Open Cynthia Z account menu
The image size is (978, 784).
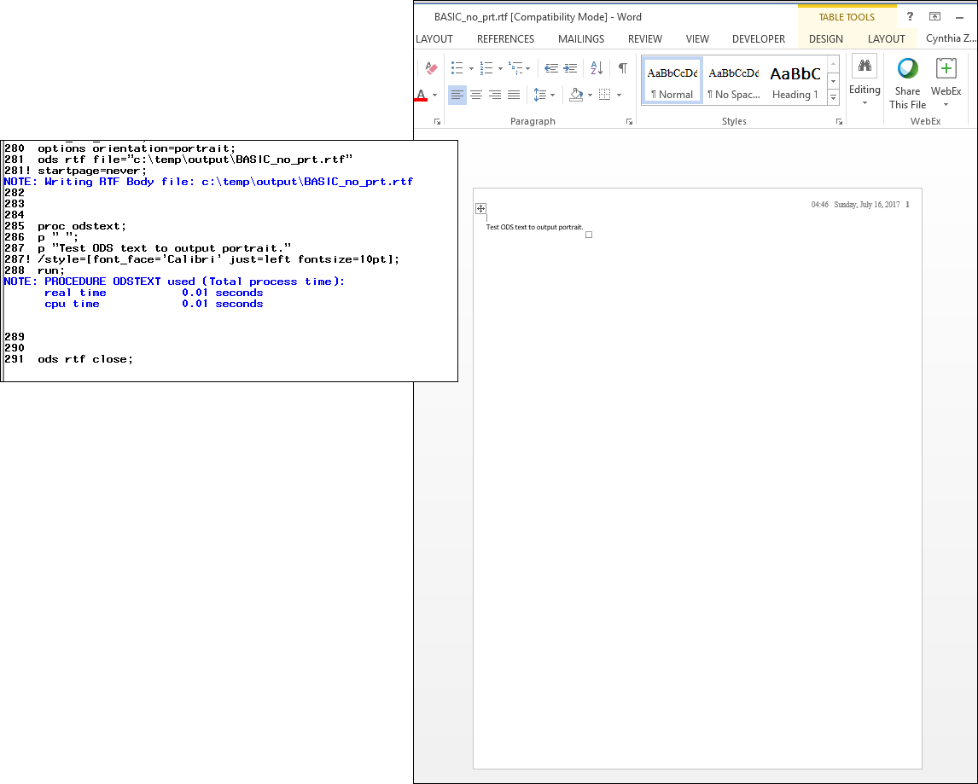pos(951,38)
